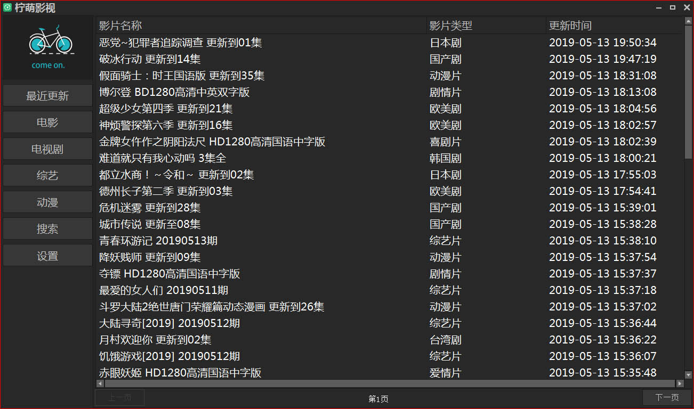Open the 电视剧 section
Viewport: 694px width, 409px height.
tap(47, 149)
